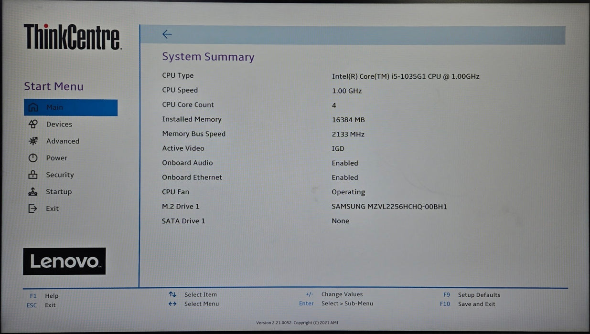The image size is (590, 334).
Task: Select the SATA Drive 1 label
Action: click(183, 221)
